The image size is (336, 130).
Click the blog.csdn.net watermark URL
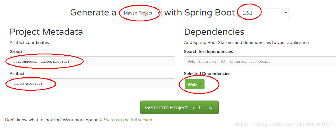point(283,124)
